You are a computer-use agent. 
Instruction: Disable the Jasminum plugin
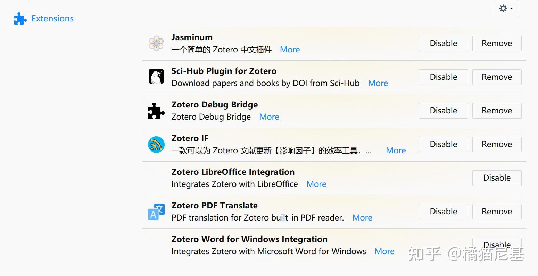pyautogui.click(x=443, y=43)
